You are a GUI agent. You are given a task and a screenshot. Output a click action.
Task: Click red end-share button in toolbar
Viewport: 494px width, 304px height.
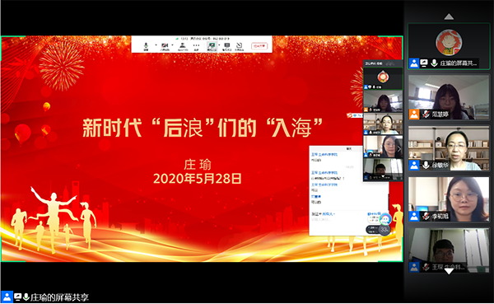point(259,46)
